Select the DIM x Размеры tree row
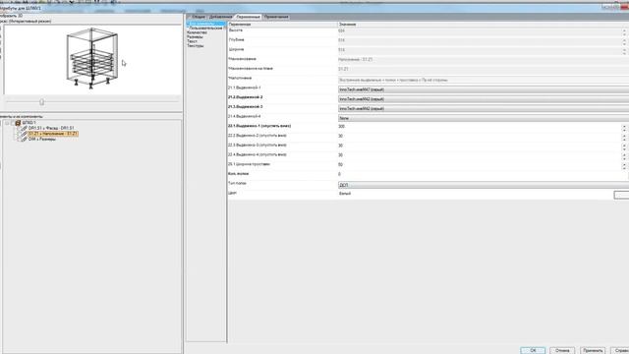Viewport: 629px width, 354px height. pos(41,139)
